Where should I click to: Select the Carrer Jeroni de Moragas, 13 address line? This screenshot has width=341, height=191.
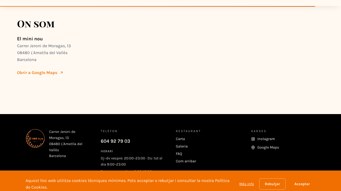44,46
